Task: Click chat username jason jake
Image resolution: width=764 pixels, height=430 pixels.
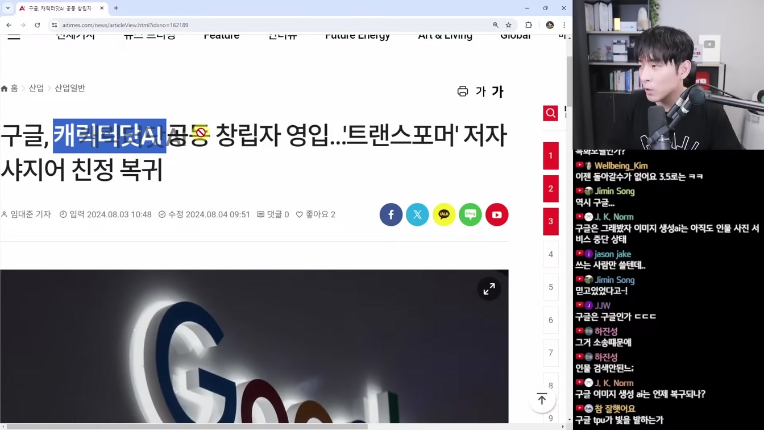Action: tap(613, 254)
